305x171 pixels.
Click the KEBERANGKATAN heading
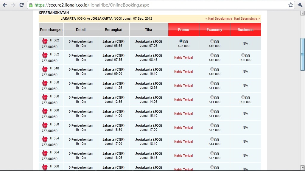pyautogui.click(x=54, y=13)
